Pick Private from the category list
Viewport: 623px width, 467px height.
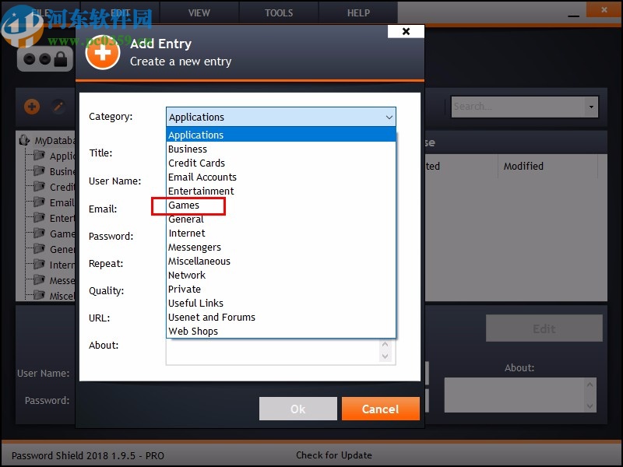[x=281, y=289]
